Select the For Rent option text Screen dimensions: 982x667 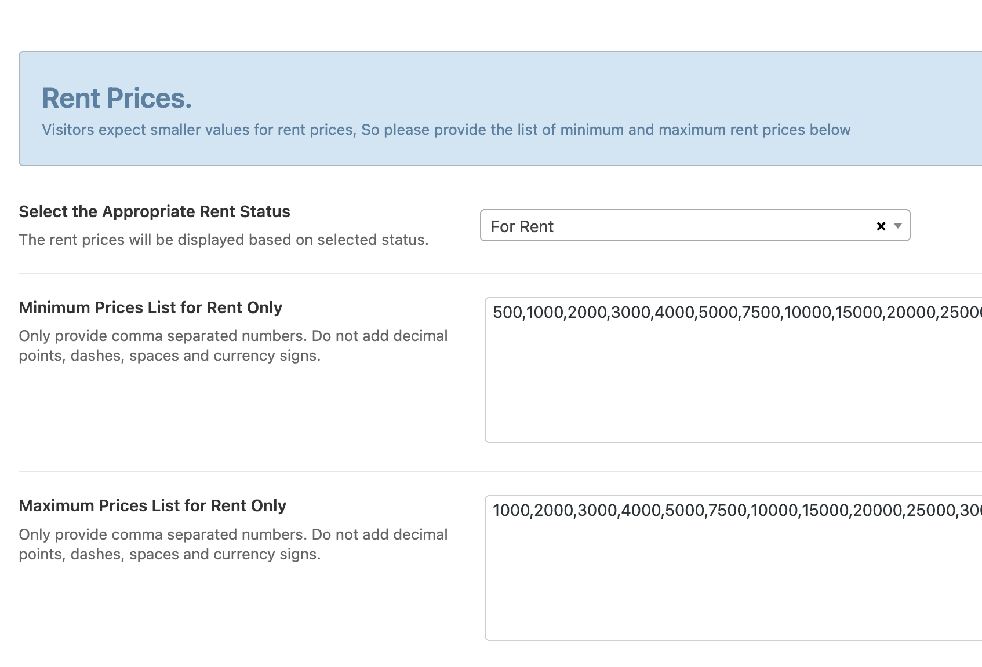tap(521, 226)
